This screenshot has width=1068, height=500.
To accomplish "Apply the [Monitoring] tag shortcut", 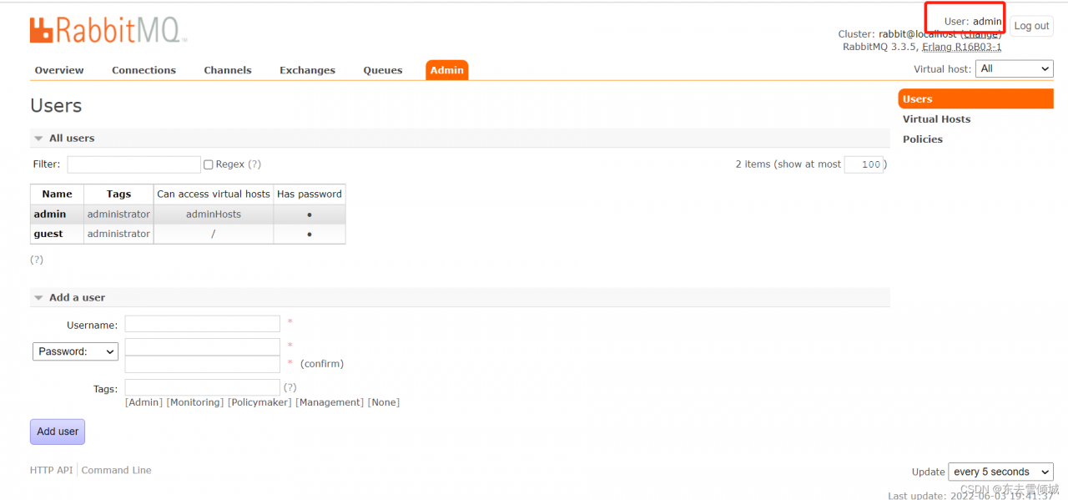I will pos(195,402).
